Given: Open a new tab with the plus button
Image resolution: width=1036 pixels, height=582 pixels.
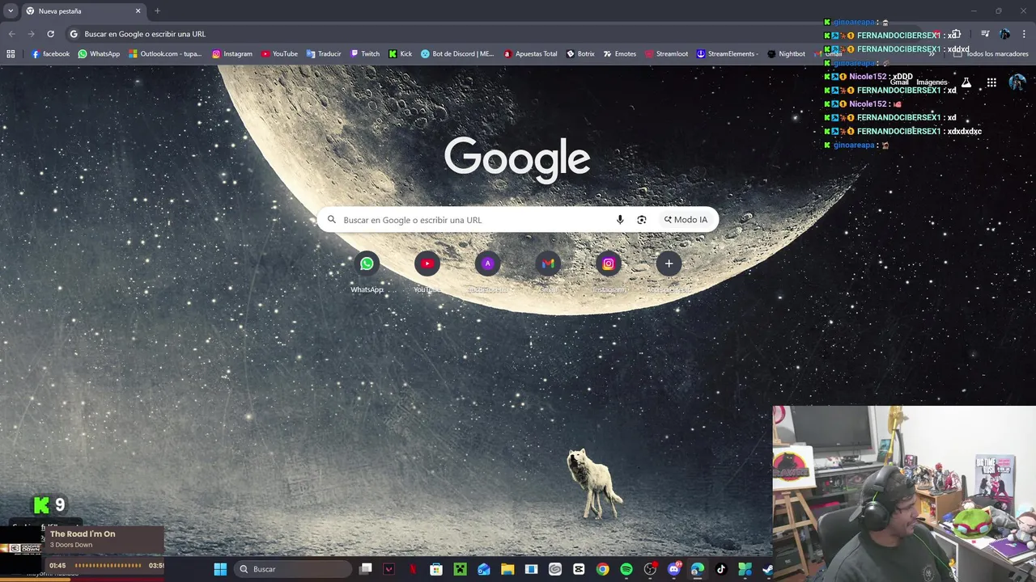Looking at the screenshot, I should point(157,11).
